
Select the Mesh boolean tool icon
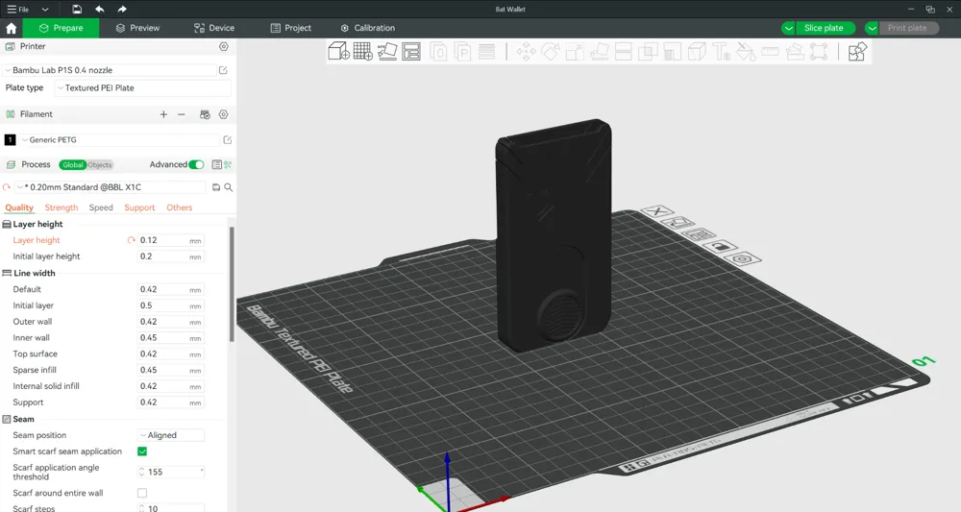pyautogui.click(x=648, y=52)
